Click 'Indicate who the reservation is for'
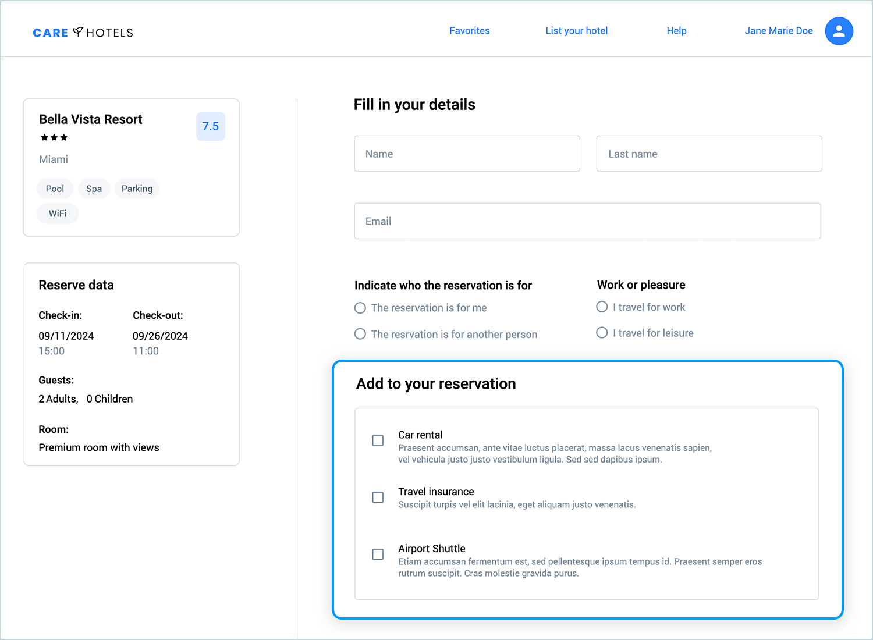This screenshot has height=640, width=873. coord(443,285)
